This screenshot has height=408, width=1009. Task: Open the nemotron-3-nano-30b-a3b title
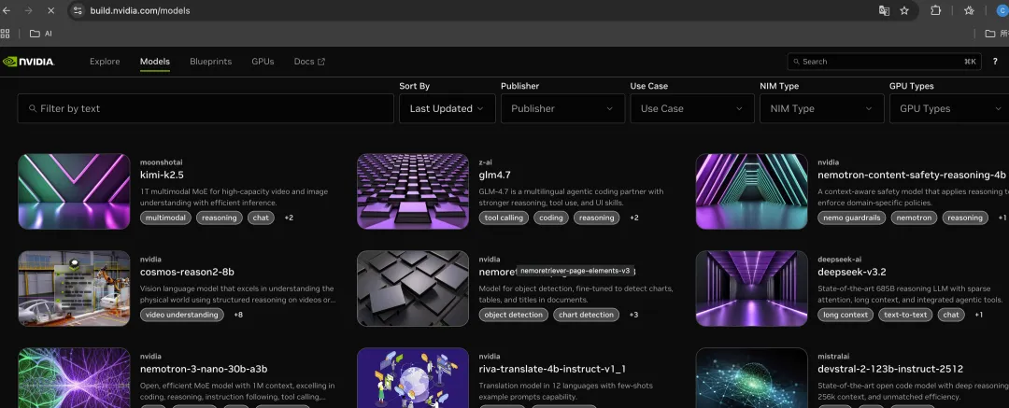(204, 370)
